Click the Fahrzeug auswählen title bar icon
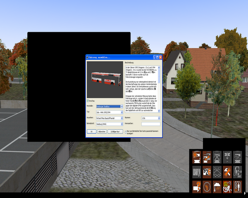248x198 pixels. (x=87, y=57)
